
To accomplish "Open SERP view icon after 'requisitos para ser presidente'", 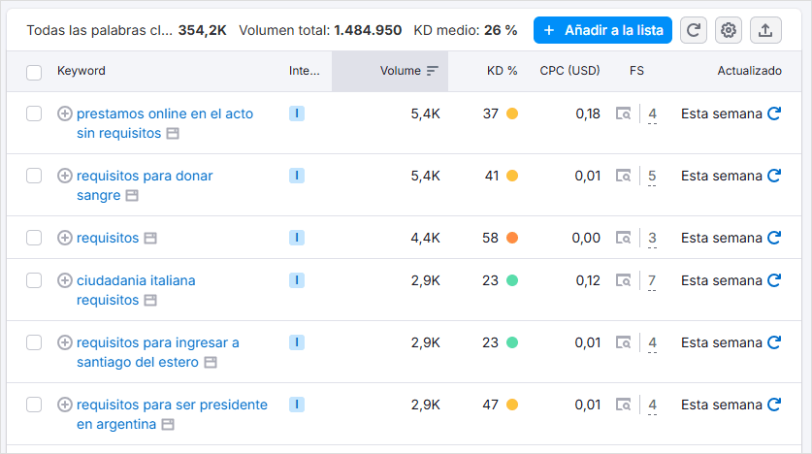I will pos(169,424).
